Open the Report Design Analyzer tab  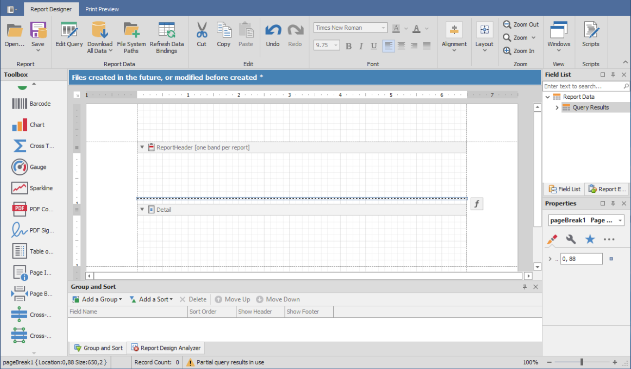[x=166, y=348]
